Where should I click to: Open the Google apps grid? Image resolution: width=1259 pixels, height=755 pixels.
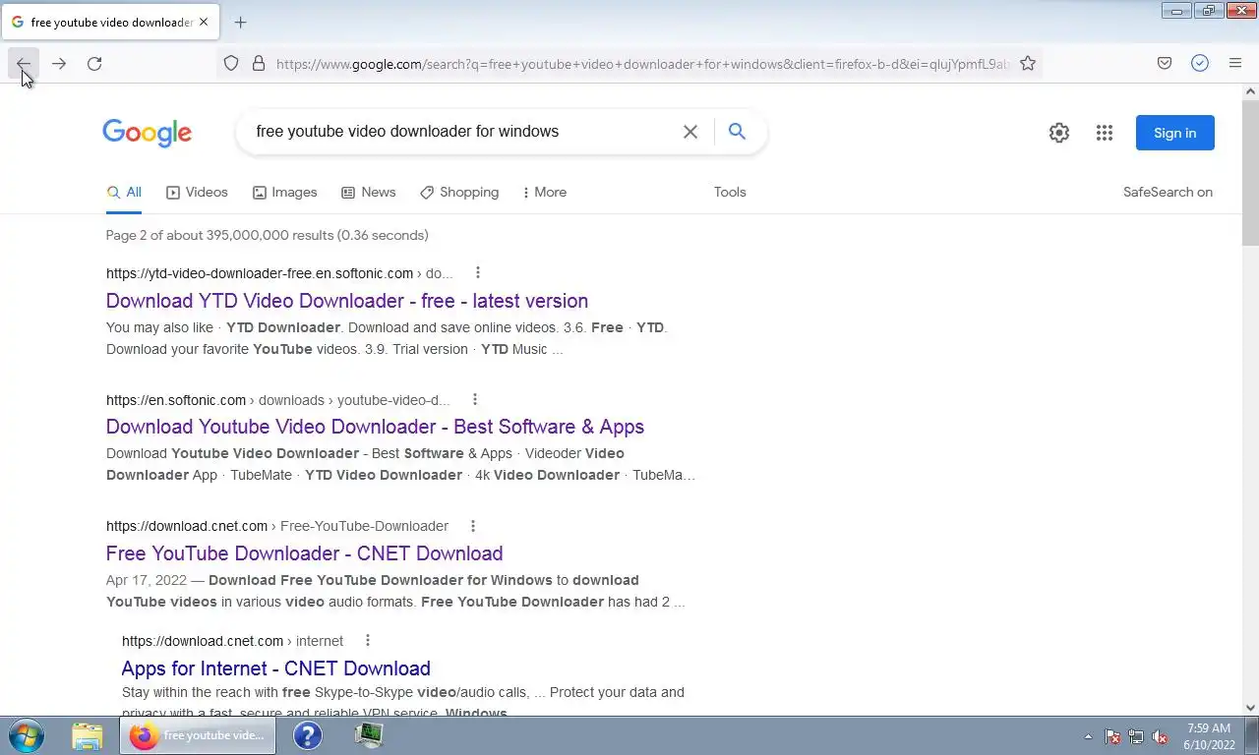[1105, 133]
